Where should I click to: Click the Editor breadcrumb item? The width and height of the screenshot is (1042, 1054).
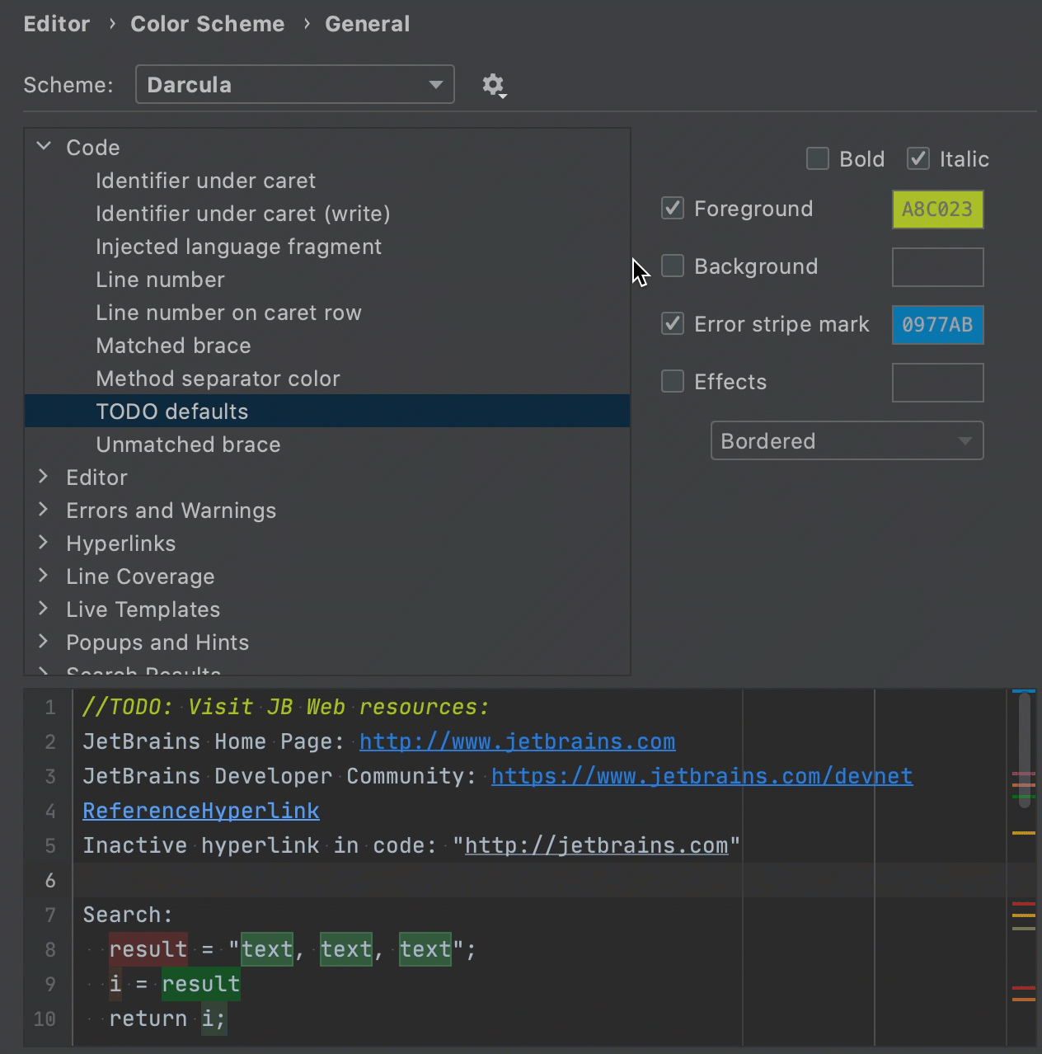(56, 24)
